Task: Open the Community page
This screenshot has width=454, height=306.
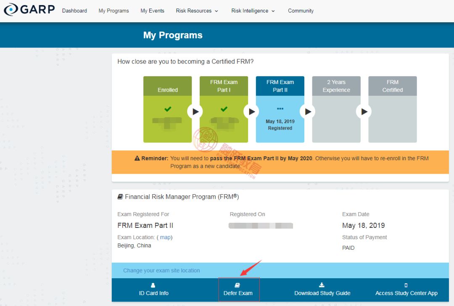Action: pos(301,11)
